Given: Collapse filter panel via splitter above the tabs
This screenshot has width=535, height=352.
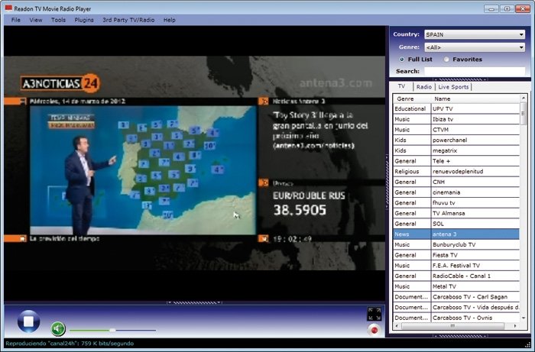Looking at the screenshot, I should point(459,79).
